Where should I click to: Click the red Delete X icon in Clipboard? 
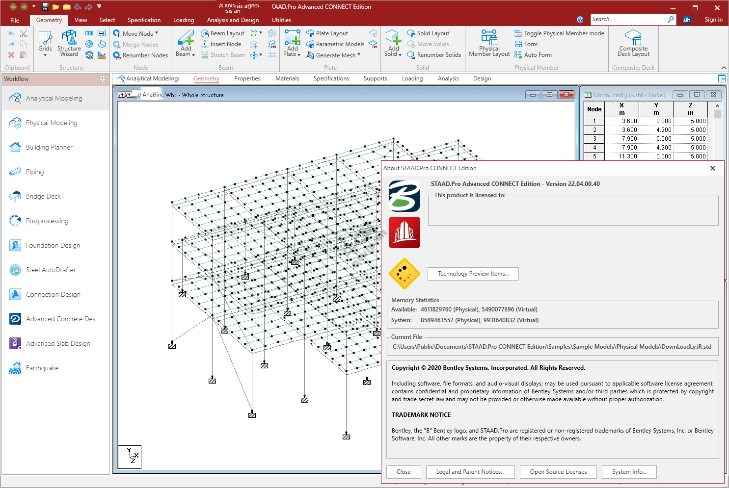tap(11, 55)
